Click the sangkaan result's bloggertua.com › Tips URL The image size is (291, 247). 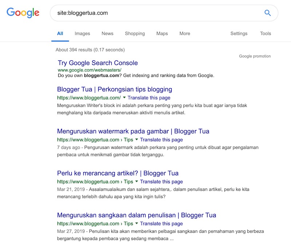(x=95, y=223)
